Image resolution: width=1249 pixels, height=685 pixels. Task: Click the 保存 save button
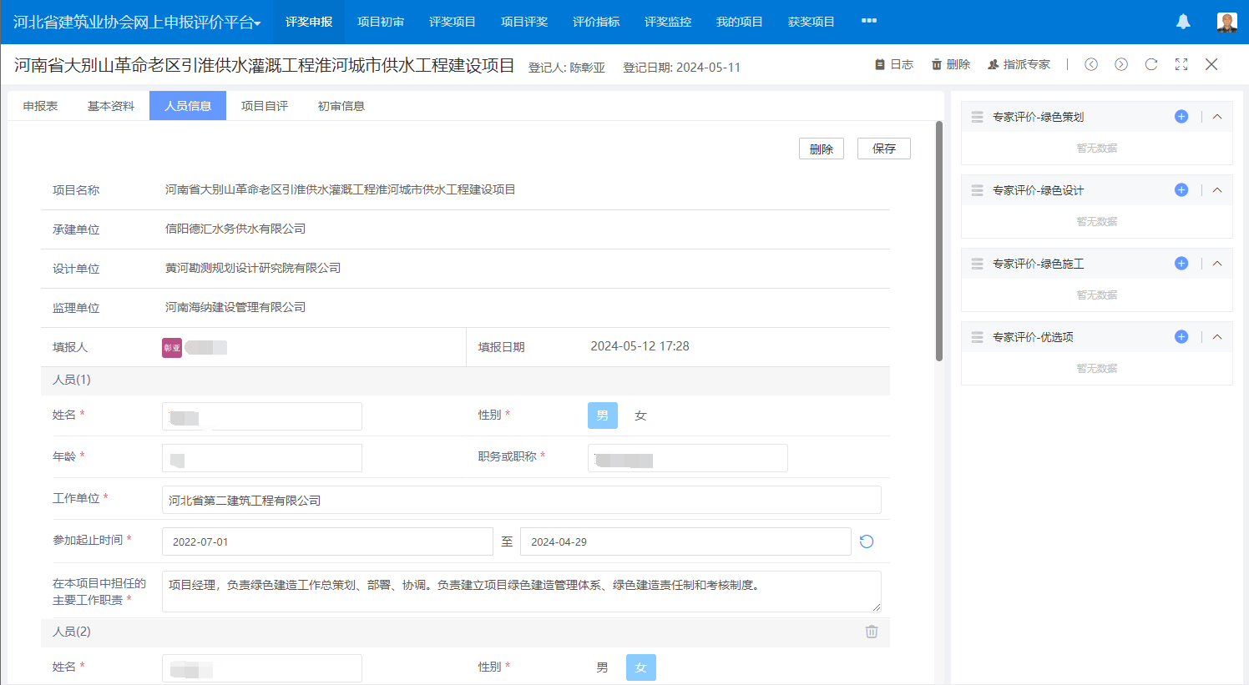883,149
